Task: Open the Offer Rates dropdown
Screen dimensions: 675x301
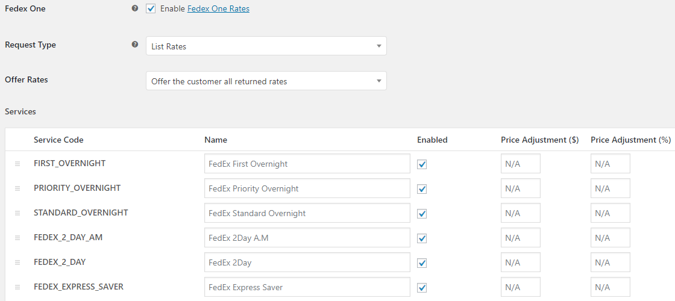Action: coord(266,81)
